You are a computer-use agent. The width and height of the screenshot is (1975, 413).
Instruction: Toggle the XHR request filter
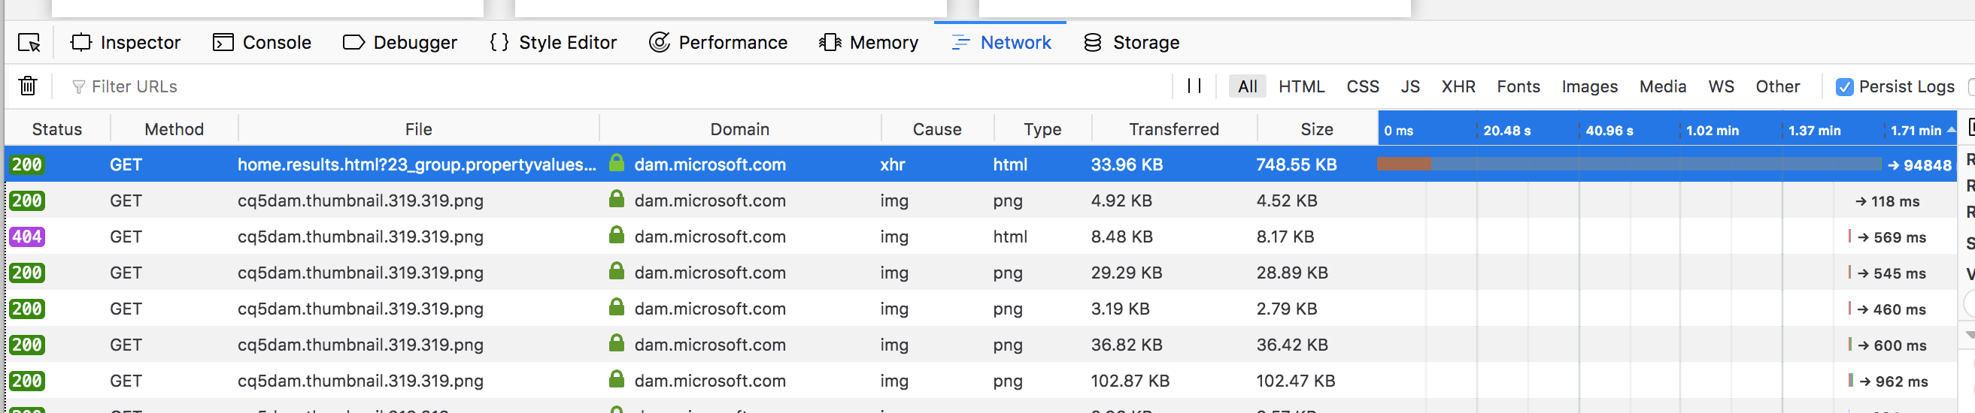point(1458,86)
